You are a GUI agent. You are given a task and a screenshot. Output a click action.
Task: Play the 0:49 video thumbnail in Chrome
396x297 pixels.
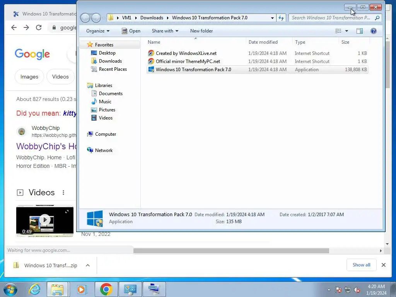(45, 220)
